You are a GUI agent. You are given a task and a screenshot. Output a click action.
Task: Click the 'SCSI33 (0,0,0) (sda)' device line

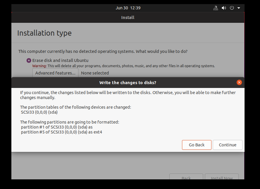[39, 112]
